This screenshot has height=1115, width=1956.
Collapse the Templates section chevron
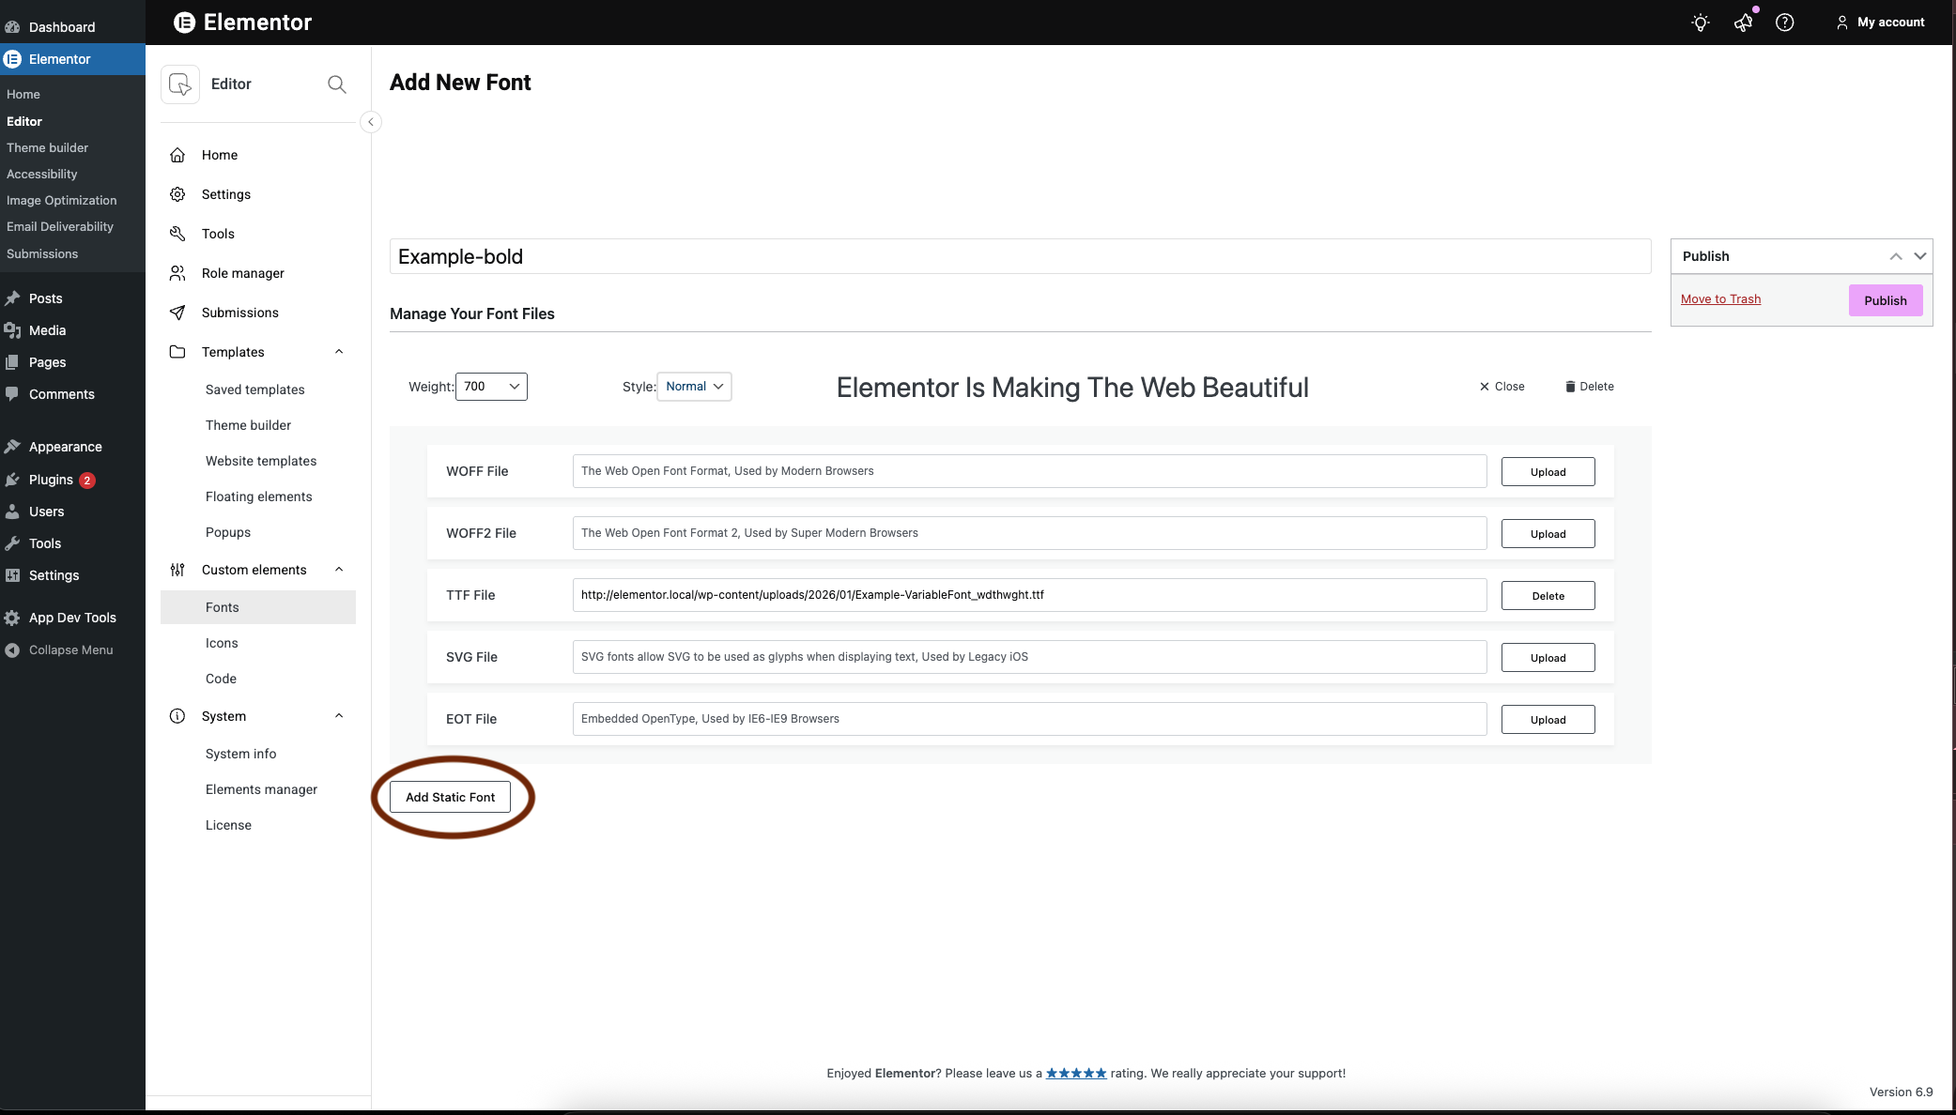click(x=339, y=352)
